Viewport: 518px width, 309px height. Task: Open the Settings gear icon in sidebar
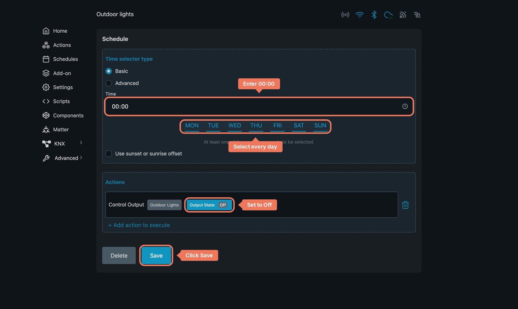[x=46, y=87]
